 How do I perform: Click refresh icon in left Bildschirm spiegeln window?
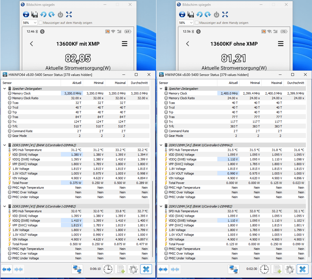click(x=26, y=14)
